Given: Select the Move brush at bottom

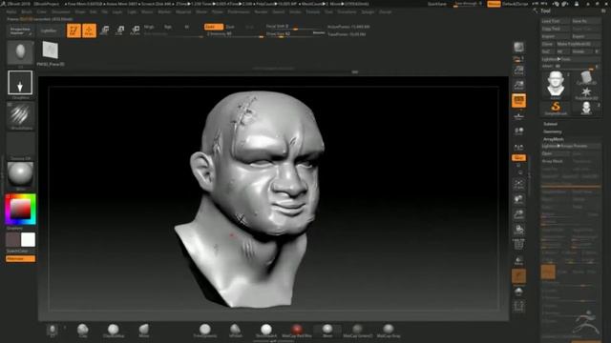Looking at the screenshot, I should tap(144, 331).
